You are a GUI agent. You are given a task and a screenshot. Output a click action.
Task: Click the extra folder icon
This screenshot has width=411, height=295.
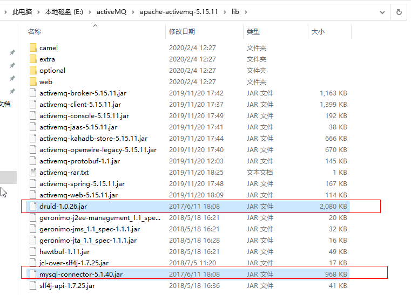click(33, 59)
